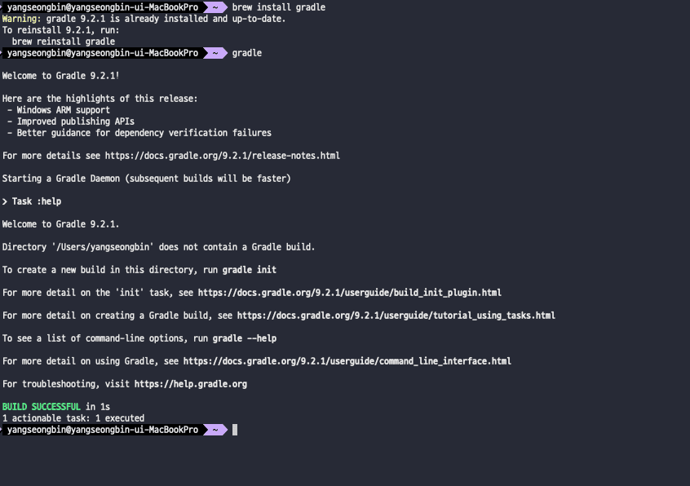The image size is (690, 486).
Task: Click the tilde segment of the bottom prompt
Action: click(x=215, y=430)
